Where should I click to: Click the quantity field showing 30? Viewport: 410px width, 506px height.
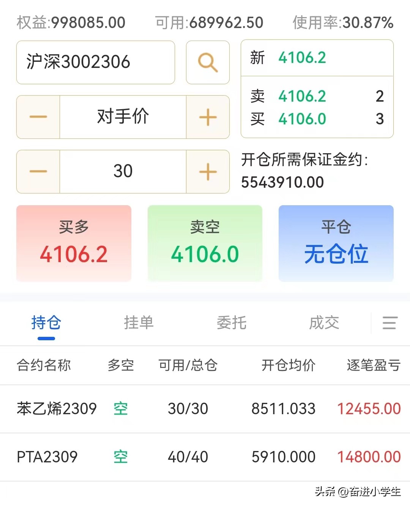click(x=123, y=171)
